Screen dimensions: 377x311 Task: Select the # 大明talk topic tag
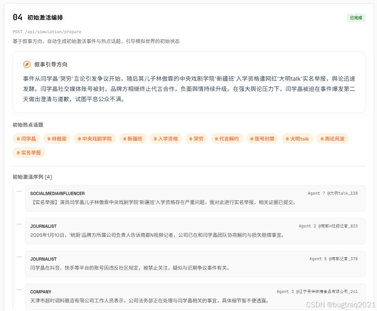tap(298, 138)
